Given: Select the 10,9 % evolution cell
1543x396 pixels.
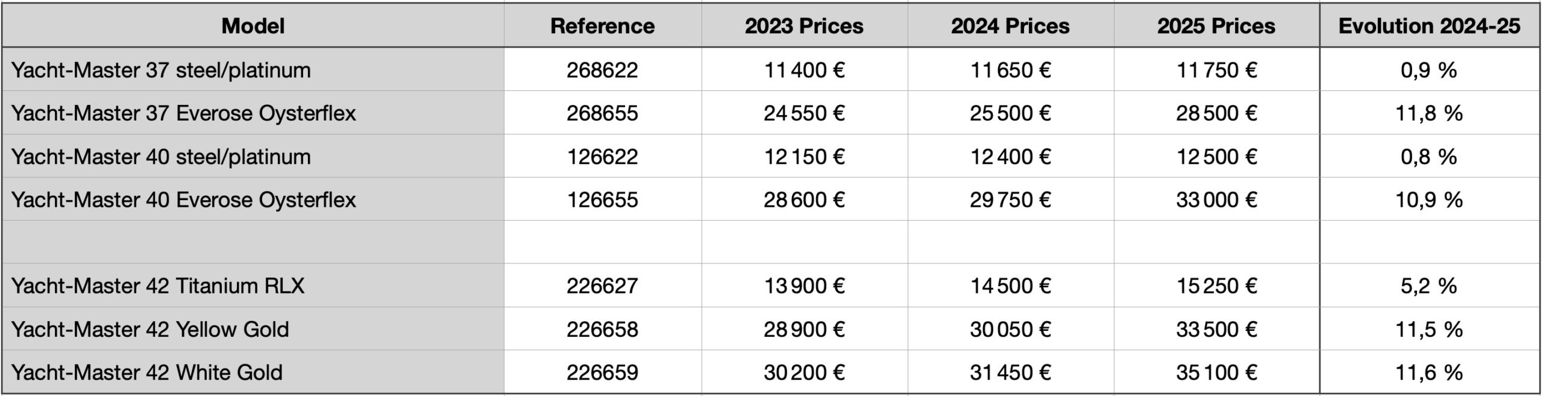Looking at the screenshot, I should click(1430, 200).
